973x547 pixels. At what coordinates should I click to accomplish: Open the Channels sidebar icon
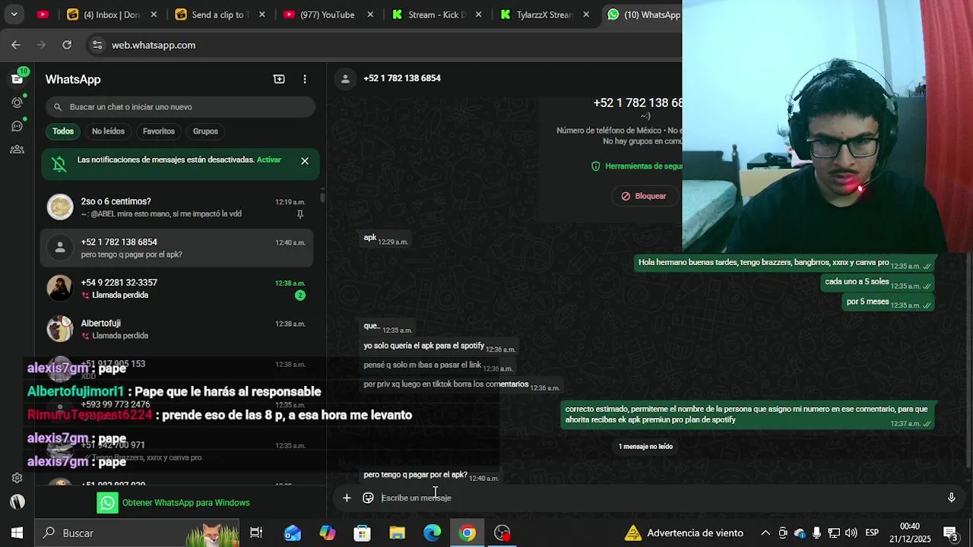point(17,126)
